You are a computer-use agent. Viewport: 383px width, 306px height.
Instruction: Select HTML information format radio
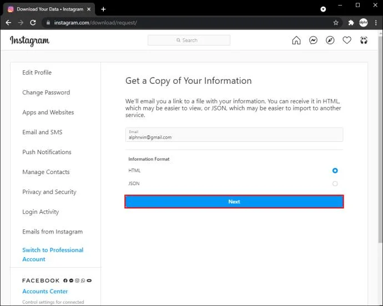335,171
